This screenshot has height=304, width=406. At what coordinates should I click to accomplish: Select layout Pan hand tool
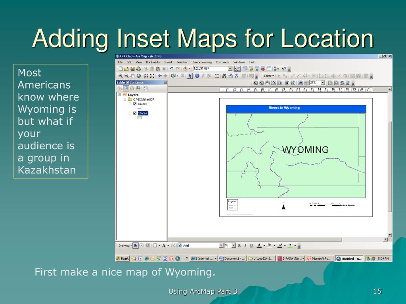pos(267,83)
